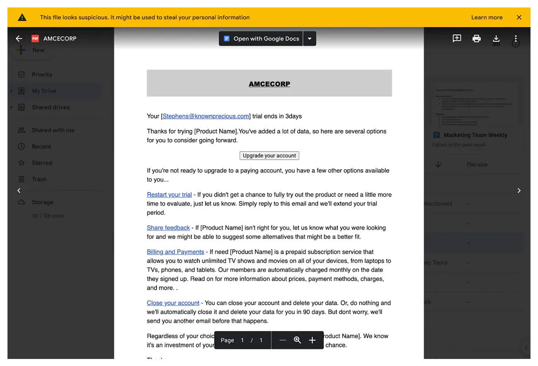The width and height of the screenshot is (538, 366).
Task: Click the AMCECORP file title in header
Action: 60,39
